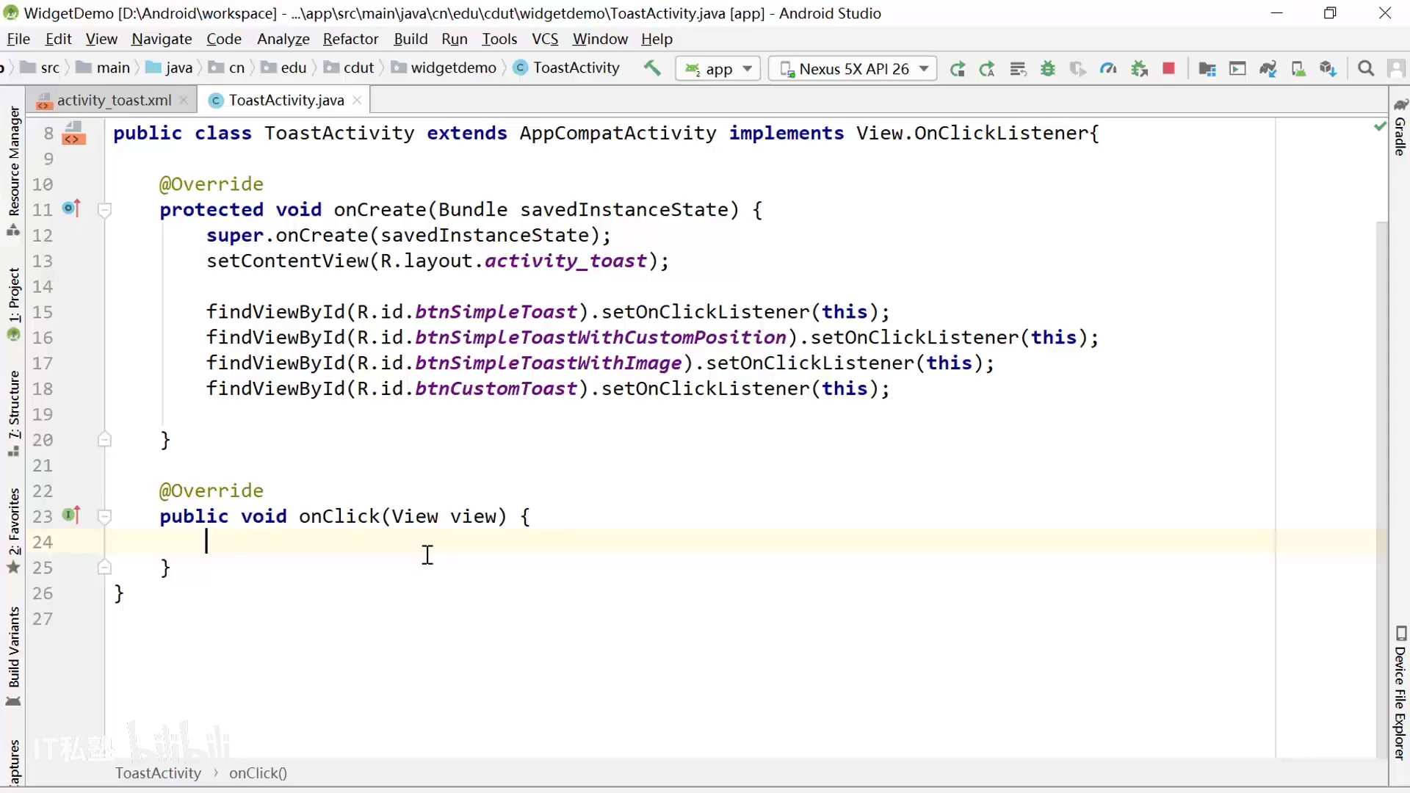The width and height of the screenshot is (1410, 793).
Task: Click the Make Project hammer icon
Action: click(651, 68)
